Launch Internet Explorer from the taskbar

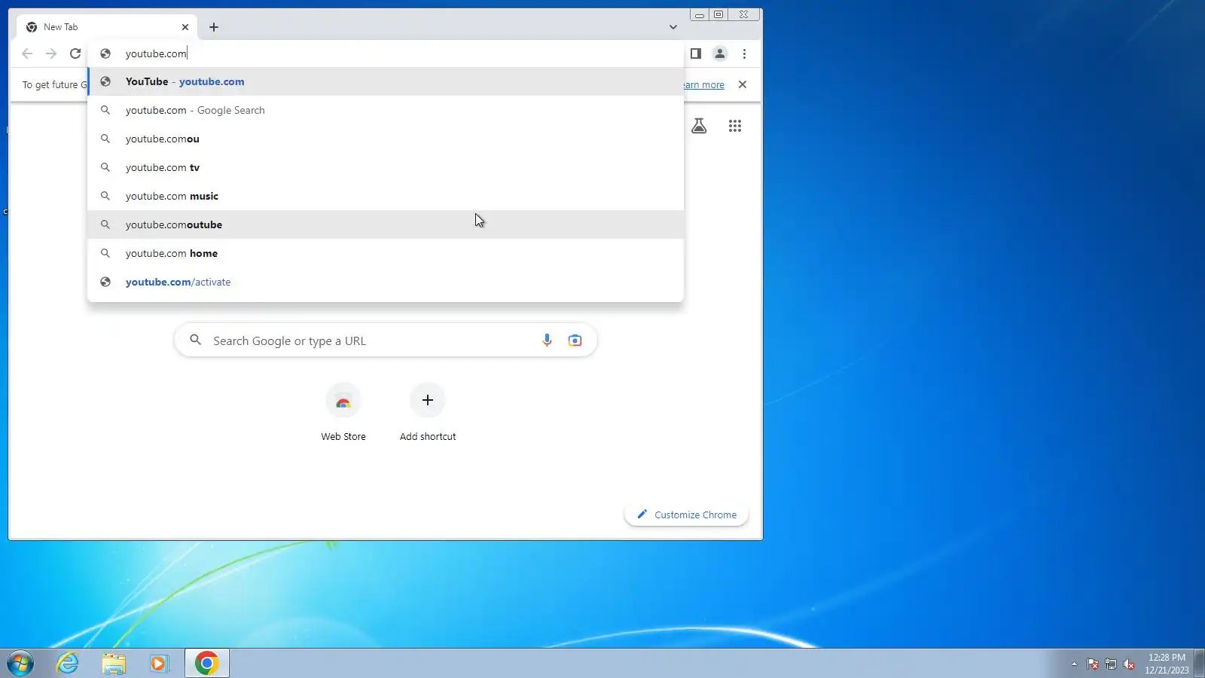pyautogui.click(x=68, y=664)
